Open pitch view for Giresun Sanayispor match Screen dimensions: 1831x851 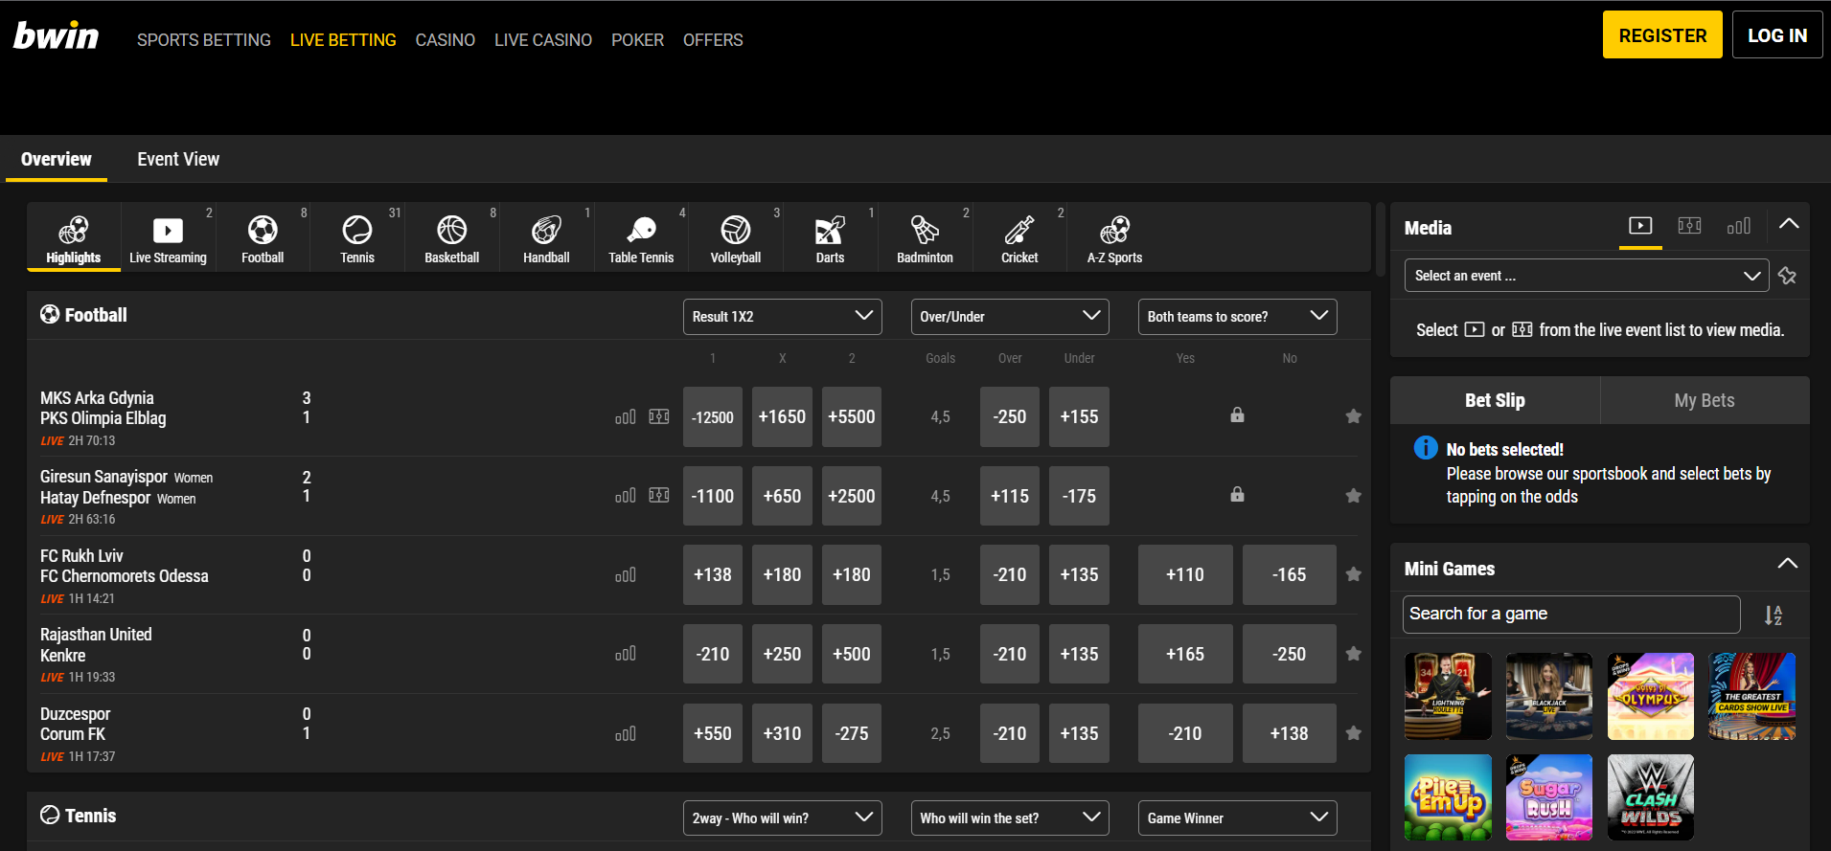(x=659, y=496)
